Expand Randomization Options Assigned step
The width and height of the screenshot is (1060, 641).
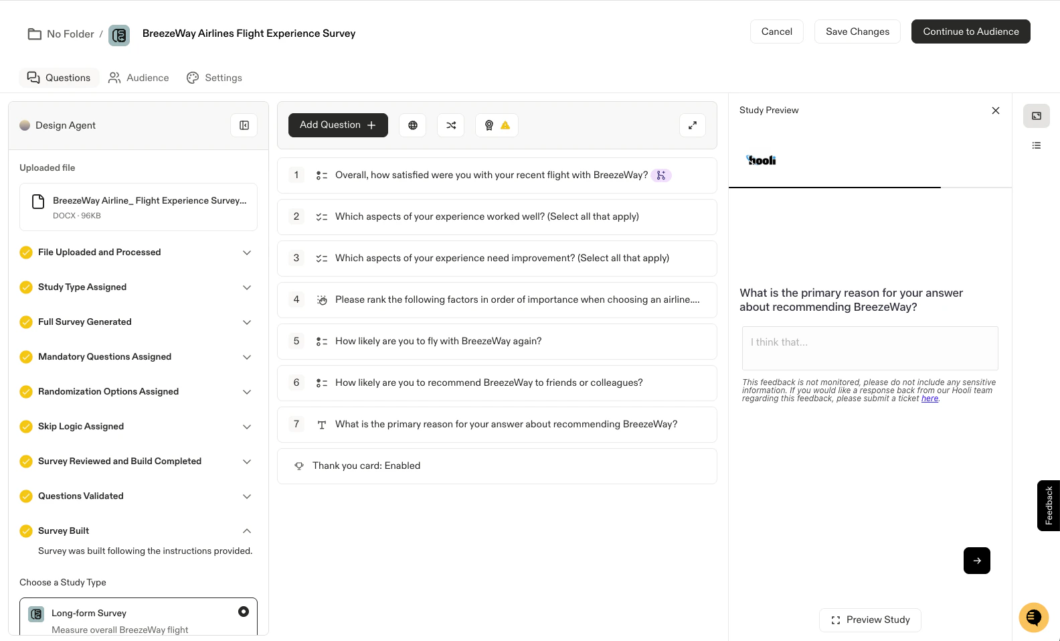click(x=247, y=392)
